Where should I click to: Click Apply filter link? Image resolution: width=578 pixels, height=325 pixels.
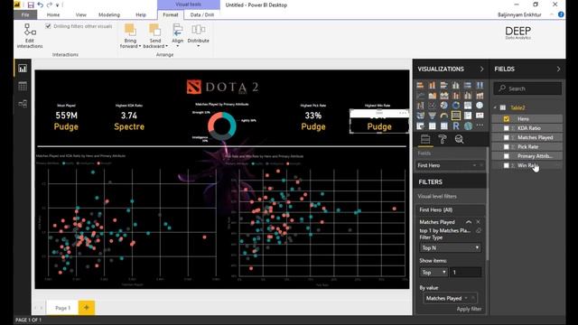click(469, 309)
